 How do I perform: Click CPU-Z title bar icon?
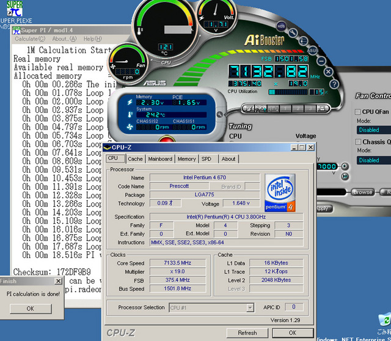click(108, 148)
